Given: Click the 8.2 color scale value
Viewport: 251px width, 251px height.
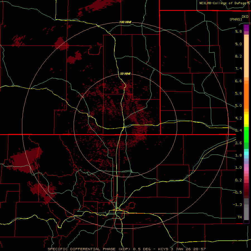Looking at the screenshot, I should pyautogui.click(x=238, y=56).
